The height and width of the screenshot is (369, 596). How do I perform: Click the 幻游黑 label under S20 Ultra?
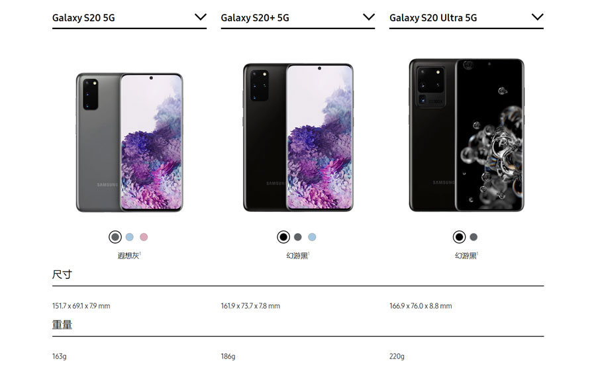click(x=466, y=256)
